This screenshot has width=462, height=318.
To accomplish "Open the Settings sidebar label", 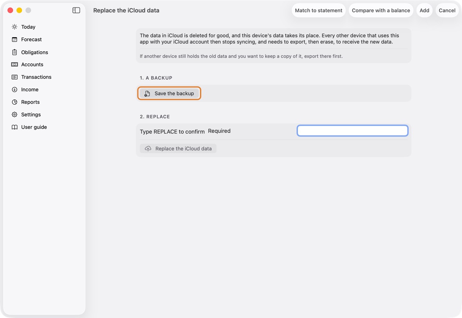I will 31,115.
